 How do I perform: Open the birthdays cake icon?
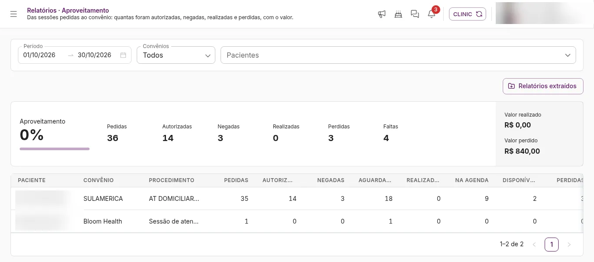click(398, 14)
